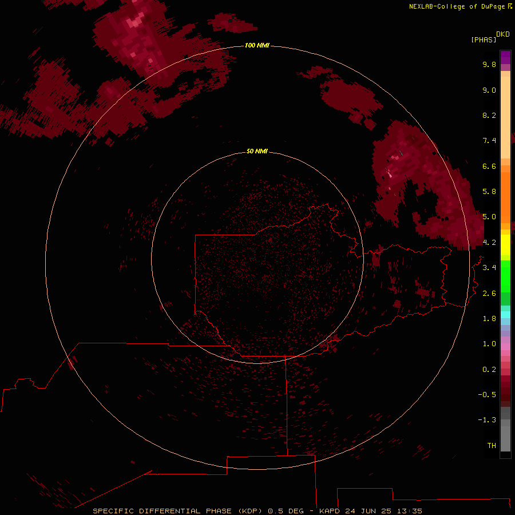Click the 5.0 value on color scale
The image size is (515, 515).
(489, 217)
